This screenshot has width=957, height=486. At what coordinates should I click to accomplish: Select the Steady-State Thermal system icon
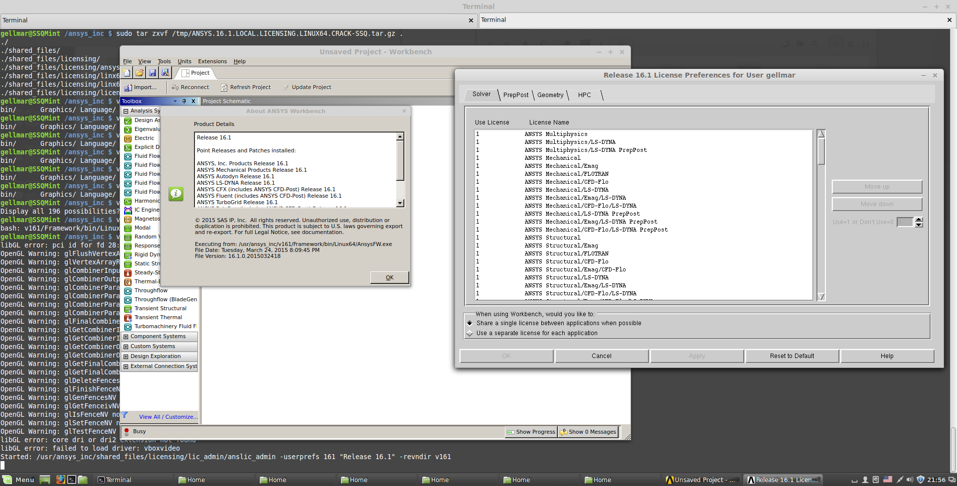[128, 273]
